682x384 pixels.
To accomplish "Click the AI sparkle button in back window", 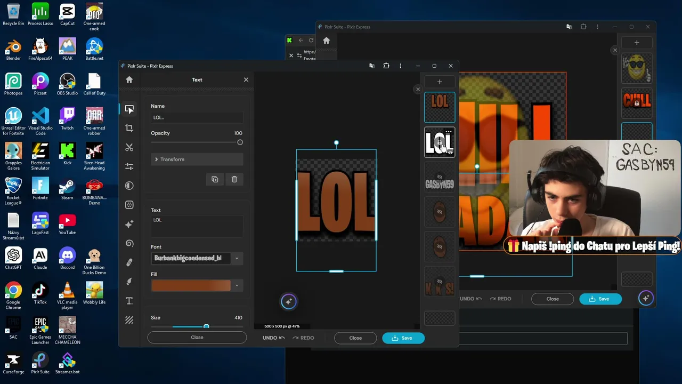I will [x=646, y=298].
